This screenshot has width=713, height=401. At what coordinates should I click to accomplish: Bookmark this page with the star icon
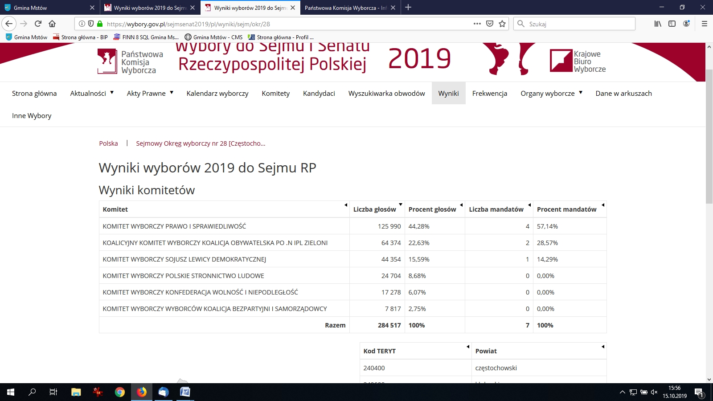pyautogui.click(x=502, y=24)
